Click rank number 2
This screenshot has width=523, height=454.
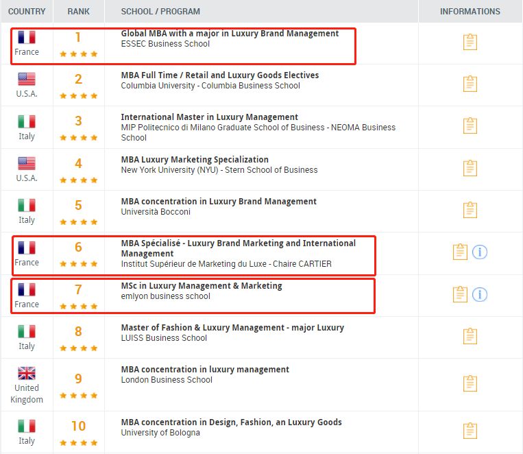click(78, 79)
